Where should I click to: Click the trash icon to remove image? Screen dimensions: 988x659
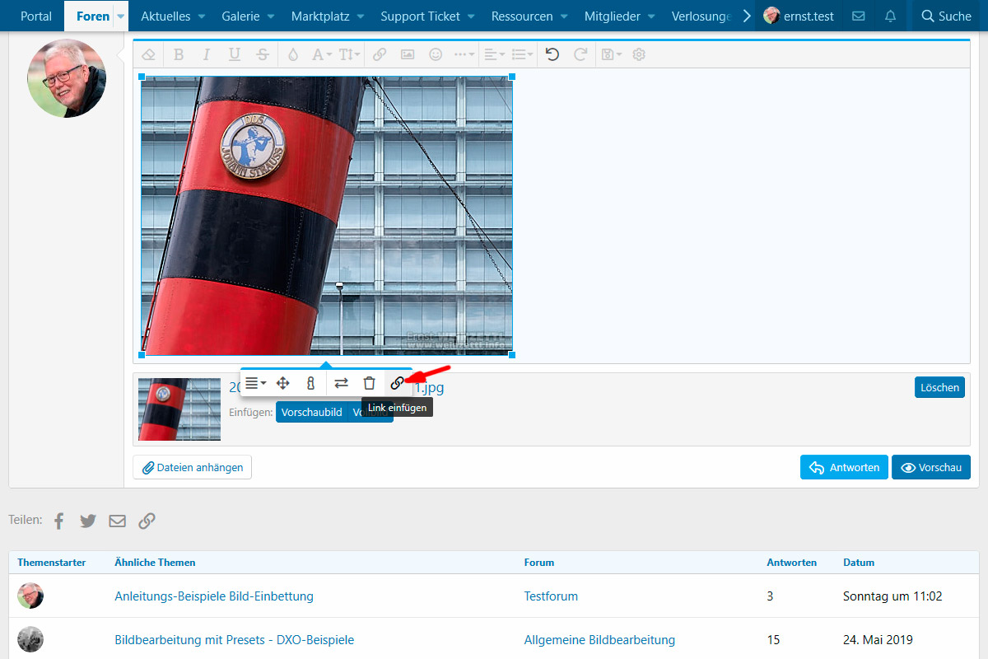[369, 383]
